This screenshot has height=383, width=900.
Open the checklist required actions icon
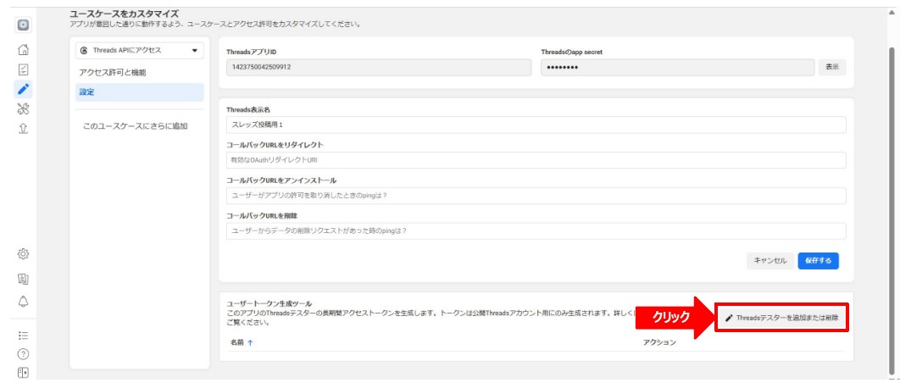click(24, 69)
